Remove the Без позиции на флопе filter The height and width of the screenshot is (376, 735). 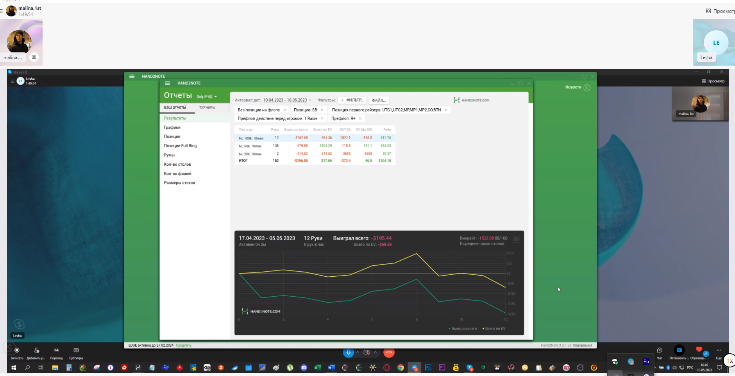pyautogui.click(x=284, y=110)
